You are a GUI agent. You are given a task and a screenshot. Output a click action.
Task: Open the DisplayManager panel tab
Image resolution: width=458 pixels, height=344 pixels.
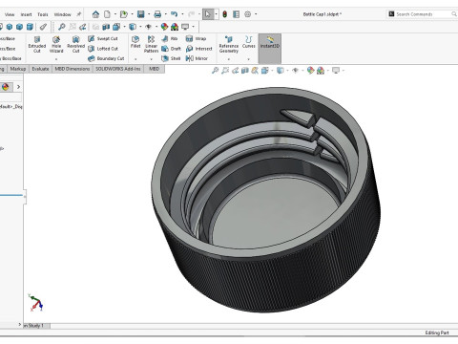(x=5, y=87)
